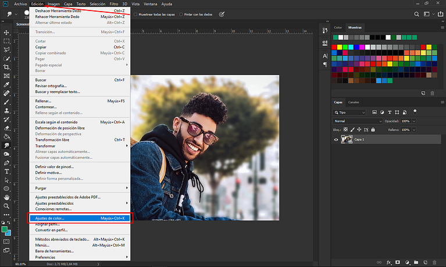Select the Lasso tool
446x267 pixels.
point(6,50)
